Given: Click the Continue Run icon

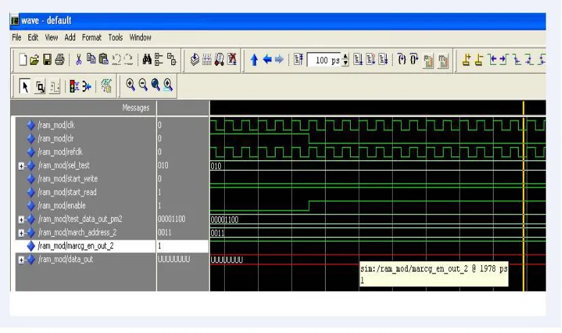Looking at the screenshot, I should click(370, 59).
